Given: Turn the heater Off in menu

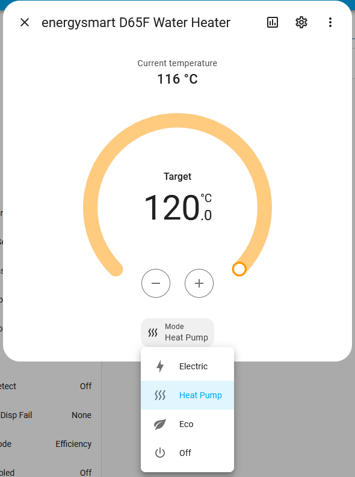Looking at the screenshot, I should click(x=187, y=453).
